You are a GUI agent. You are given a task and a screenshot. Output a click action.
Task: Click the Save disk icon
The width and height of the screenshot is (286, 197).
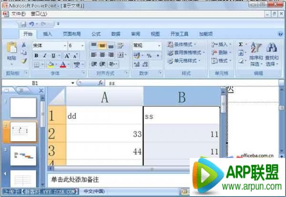pos(23,24)
